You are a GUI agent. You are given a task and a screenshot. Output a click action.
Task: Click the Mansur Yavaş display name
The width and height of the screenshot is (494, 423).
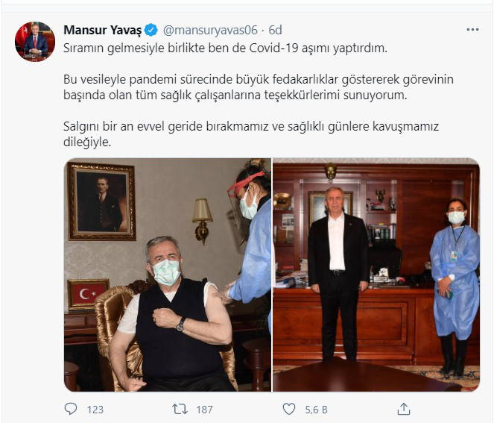pos(103,31)
